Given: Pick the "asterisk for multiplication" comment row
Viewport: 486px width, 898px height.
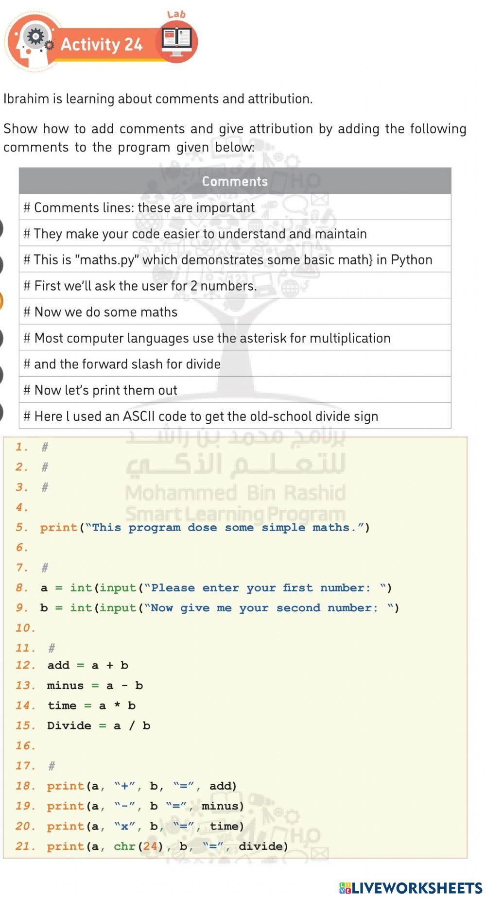Looking at the screenshot, I should (235, 338).
